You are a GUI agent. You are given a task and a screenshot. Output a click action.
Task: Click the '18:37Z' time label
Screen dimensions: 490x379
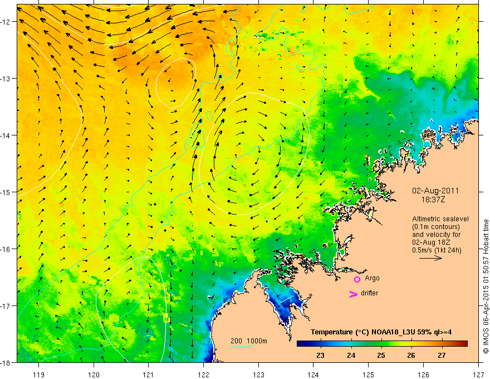click(x=433, y=200)
